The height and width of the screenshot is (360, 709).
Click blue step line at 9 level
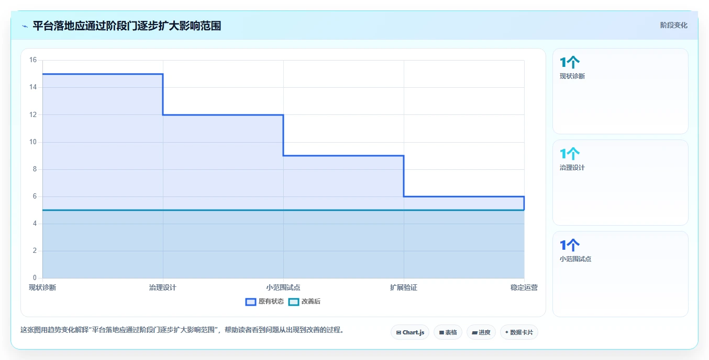click(x=344, y=156)
